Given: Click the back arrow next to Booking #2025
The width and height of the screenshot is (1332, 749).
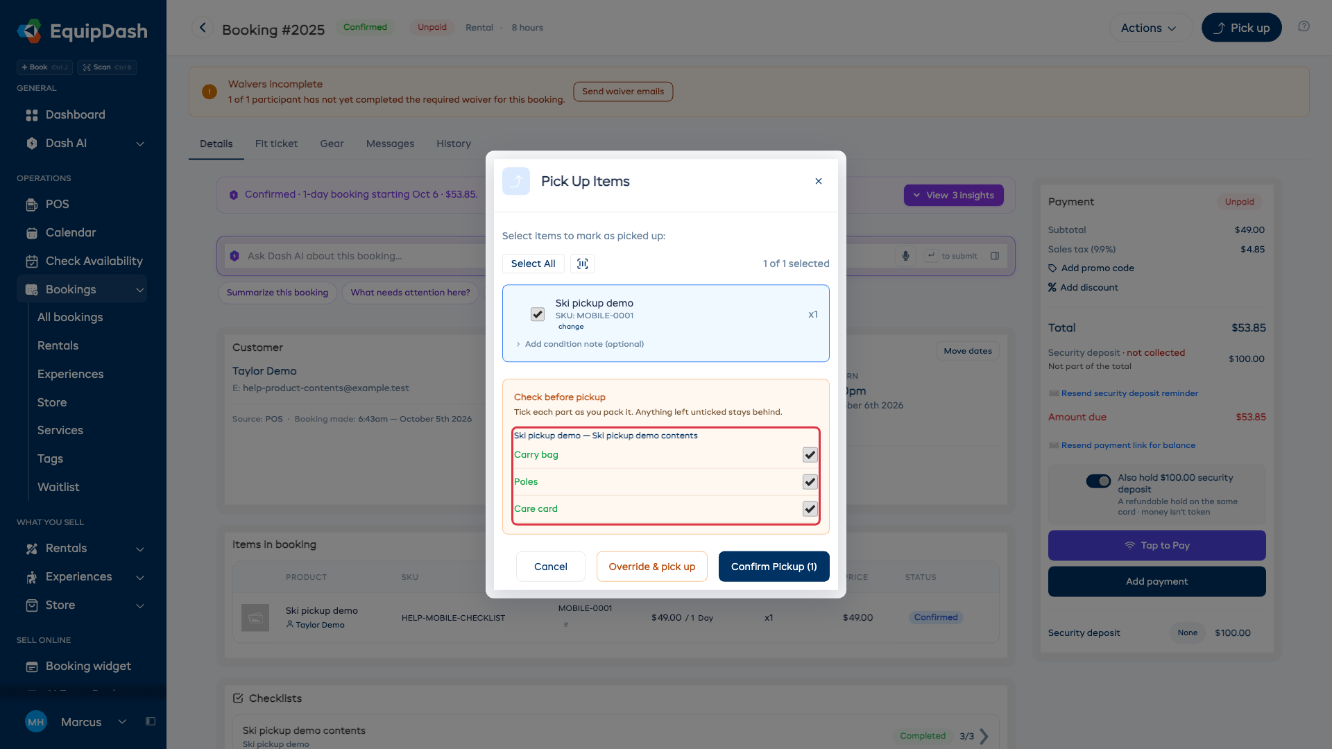Looking at the screenshot, I should point(203,28).
